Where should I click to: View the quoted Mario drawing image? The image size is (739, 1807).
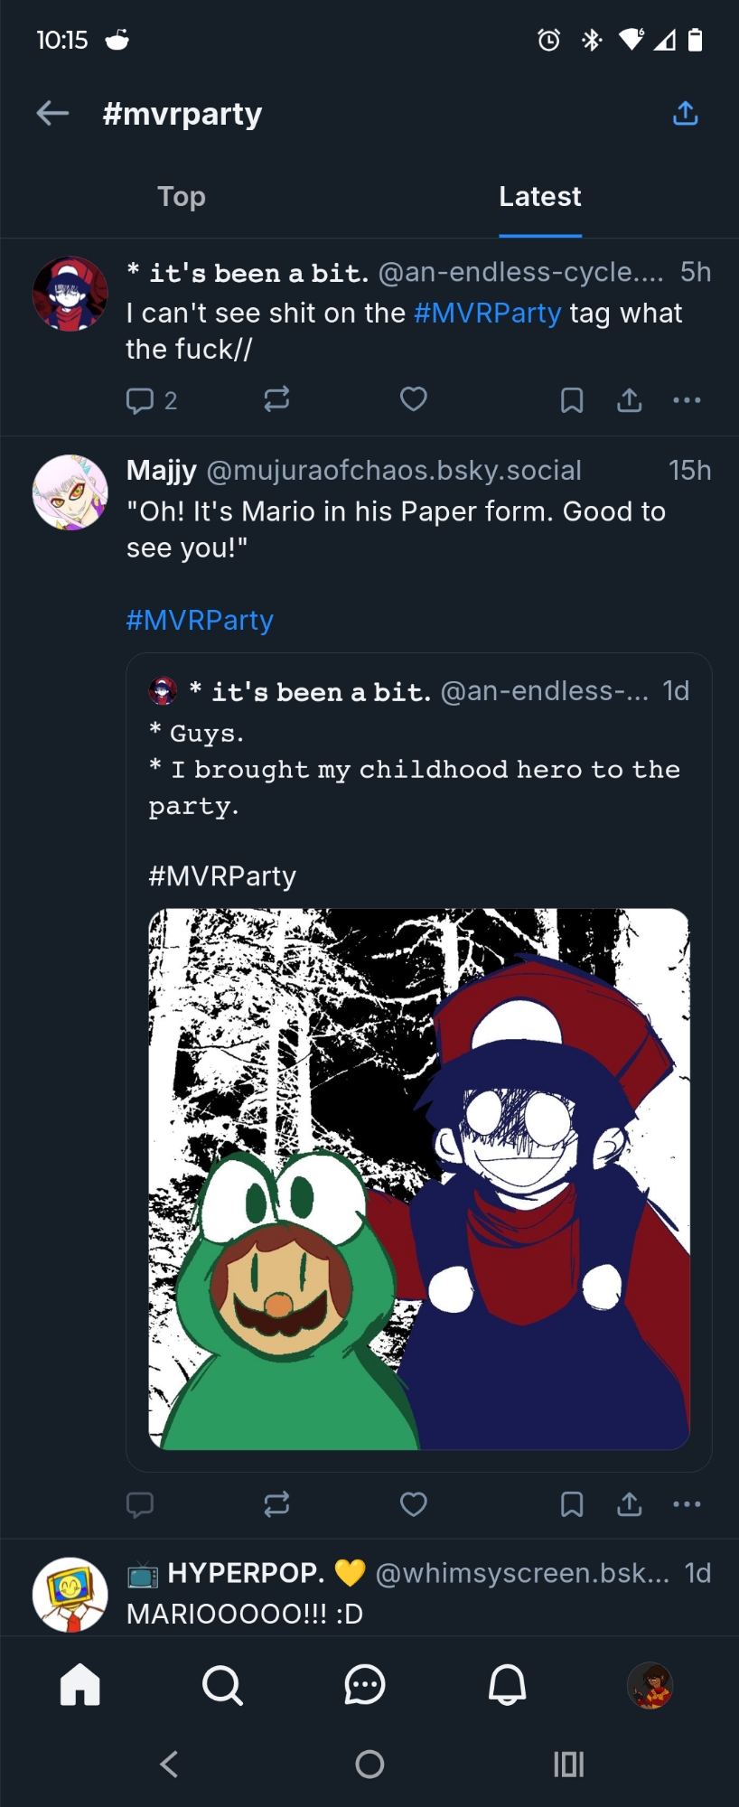tap(419, 1178)
